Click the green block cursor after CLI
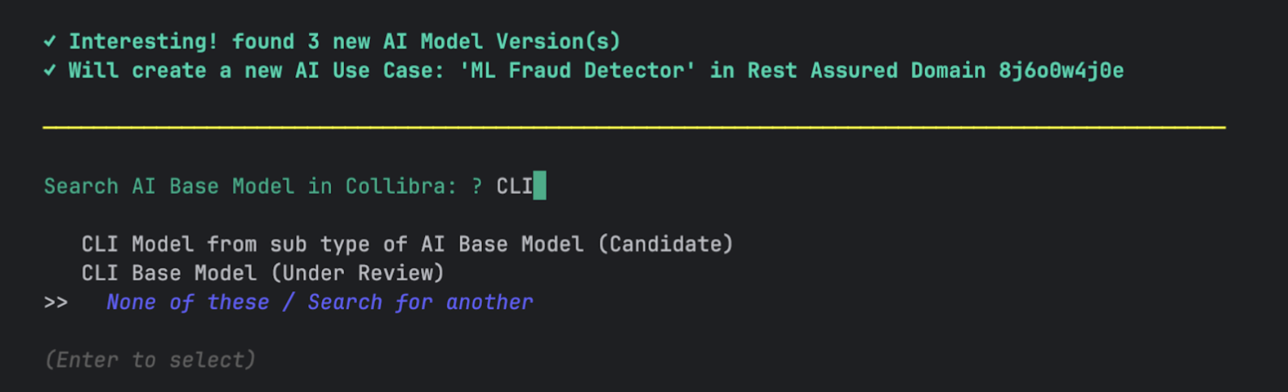 [540, 186]
